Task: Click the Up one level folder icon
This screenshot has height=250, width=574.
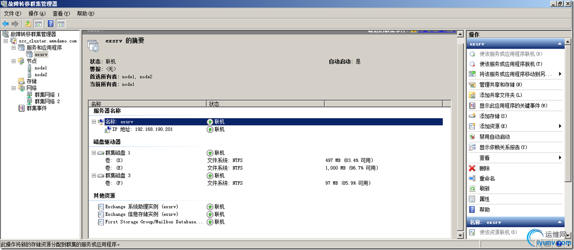Action: tap(28, 23)
